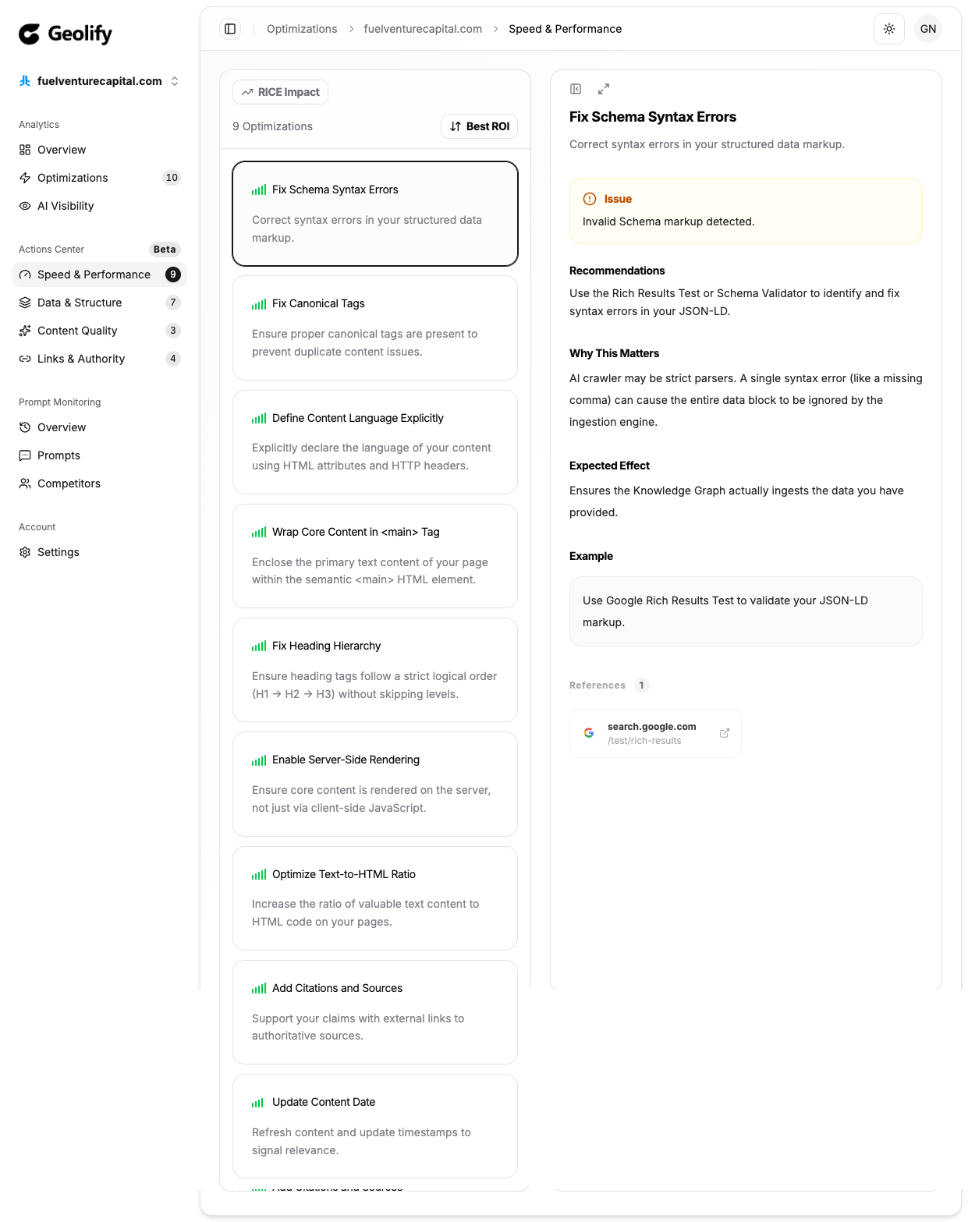The image size is (968, 1222).
Task: Open the external link icon for search.google.com
Action: pyautogui.click(x=724, y=733)
